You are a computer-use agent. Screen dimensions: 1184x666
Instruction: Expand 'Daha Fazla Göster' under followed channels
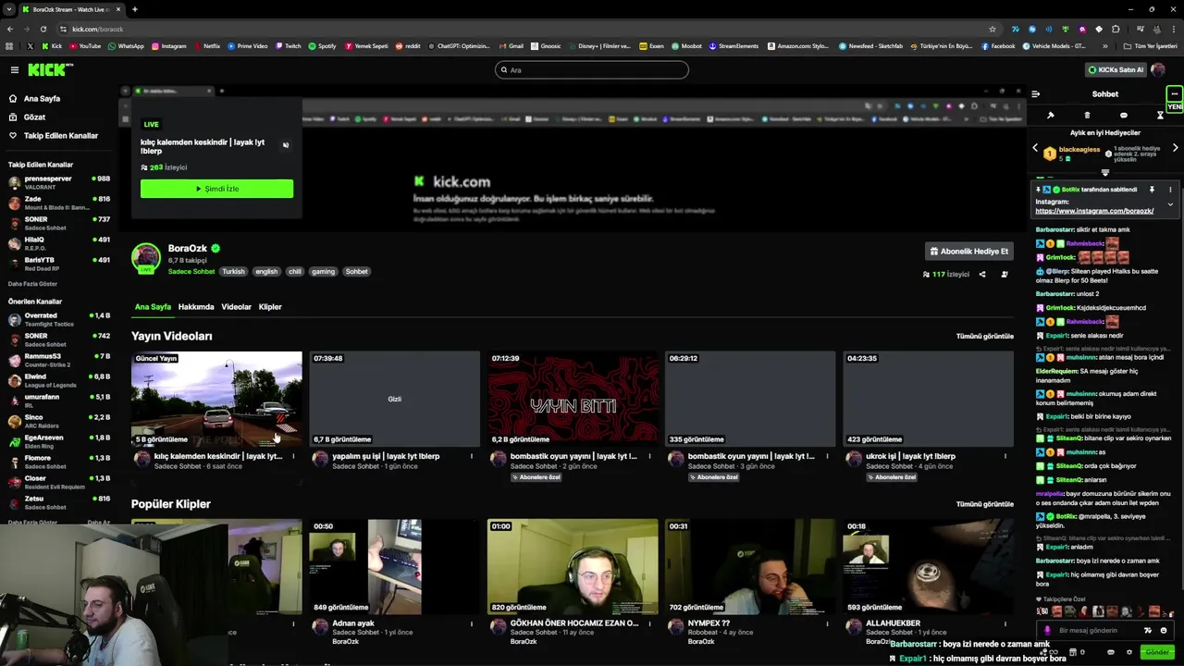point(32,284)
